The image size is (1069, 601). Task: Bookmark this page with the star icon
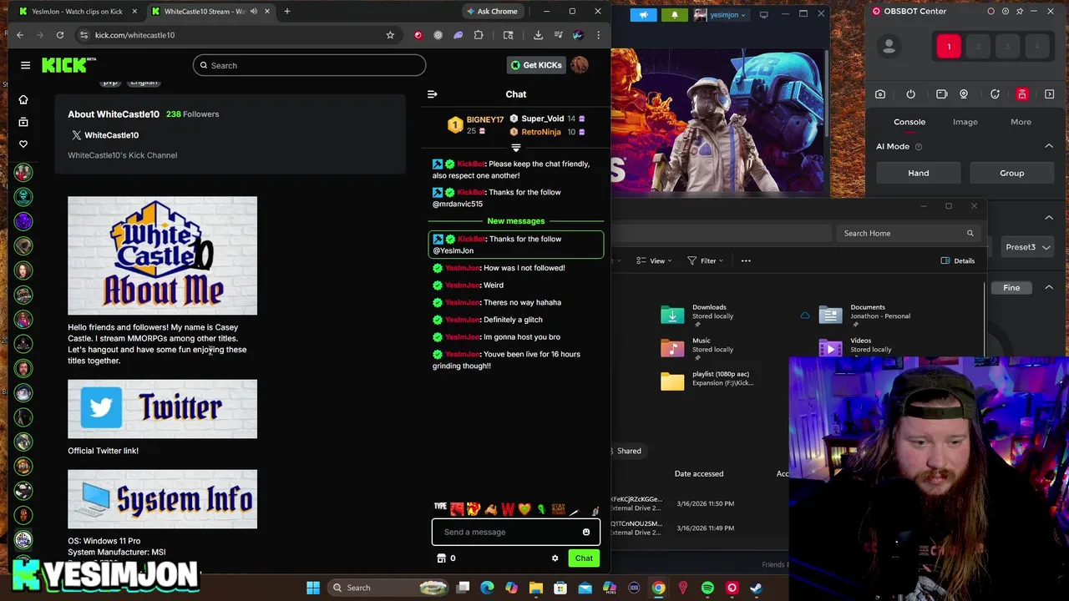coord(390,35)
